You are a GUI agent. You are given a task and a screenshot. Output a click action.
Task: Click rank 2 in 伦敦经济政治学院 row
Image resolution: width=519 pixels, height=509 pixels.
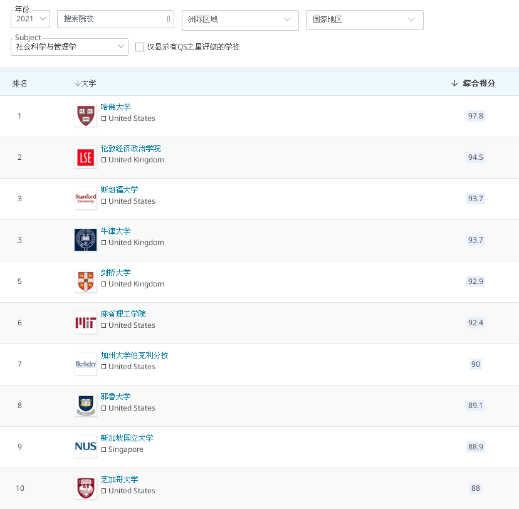coord(19,157)
